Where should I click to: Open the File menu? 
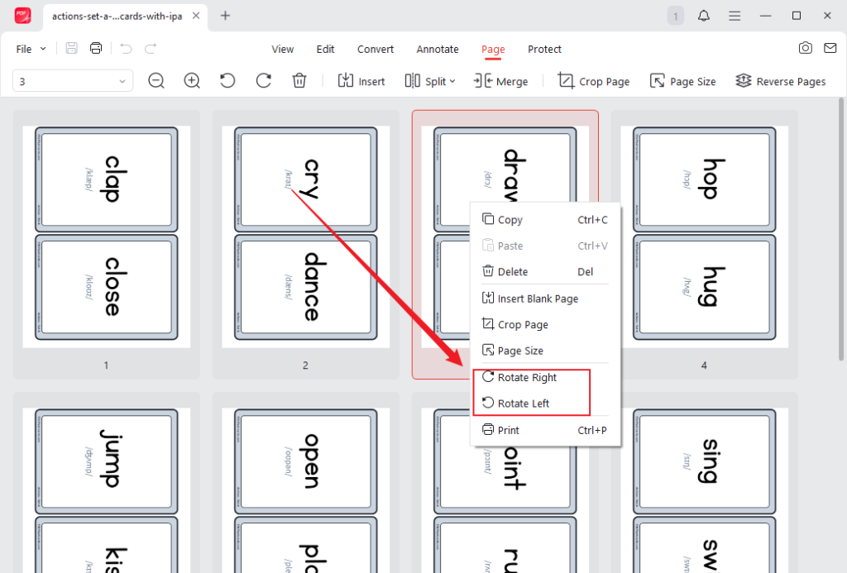pyautogui.click(x=31, y=49)
